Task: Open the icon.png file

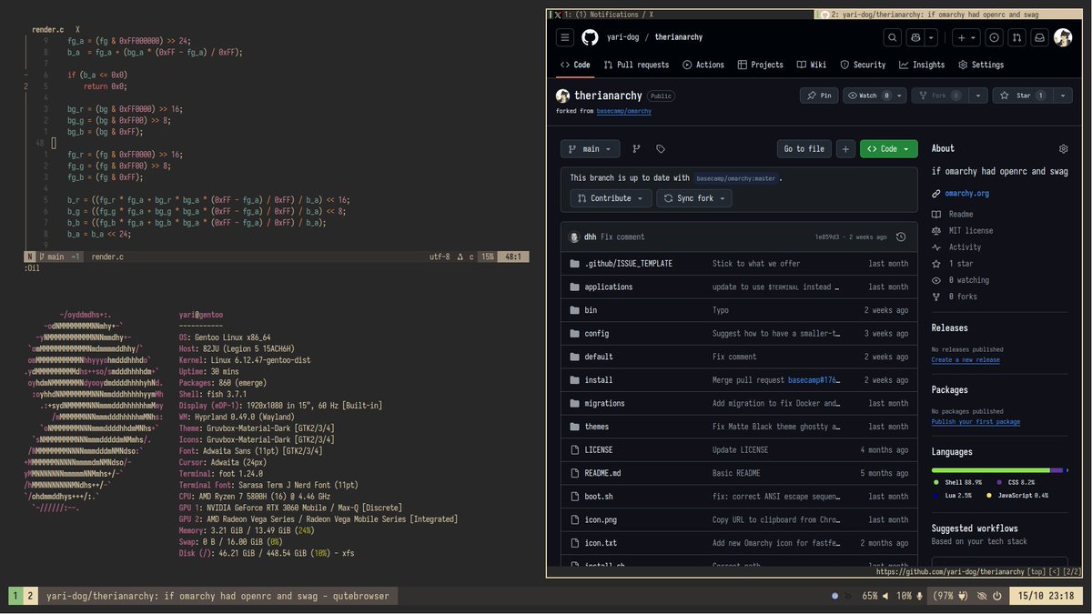Action: point(601,519)
